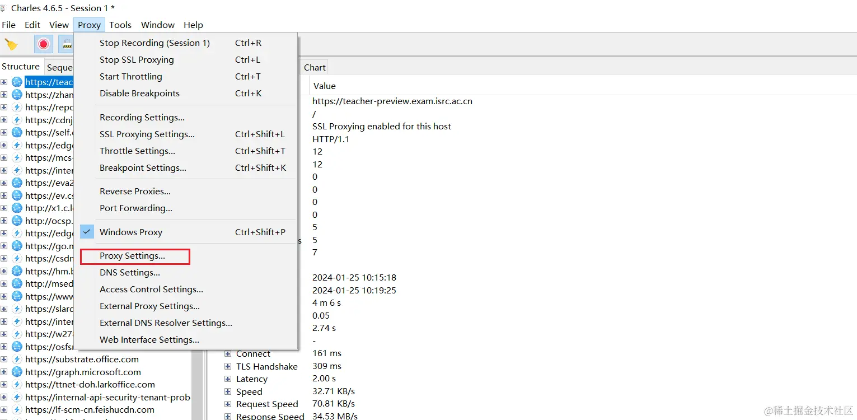Screen dimensions: 857x420
Task: Expand the Request Speed row
Action: (228, 404)
